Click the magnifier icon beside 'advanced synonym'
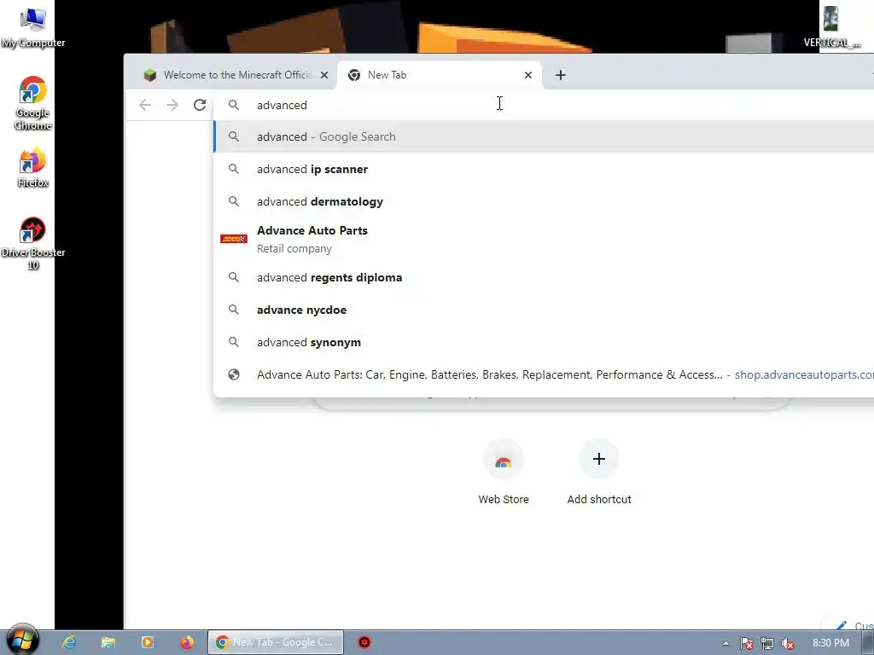The width and height of the screenshot is (874, 655). coord(234,342)
